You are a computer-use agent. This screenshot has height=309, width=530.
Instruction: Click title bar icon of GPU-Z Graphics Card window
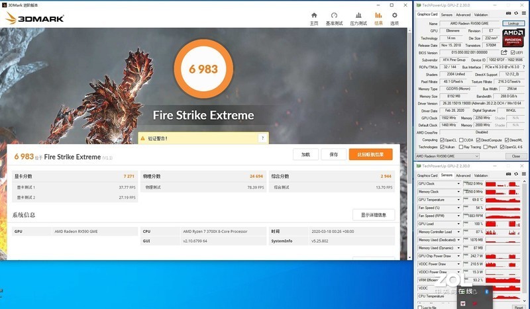(x=419, y=5)
